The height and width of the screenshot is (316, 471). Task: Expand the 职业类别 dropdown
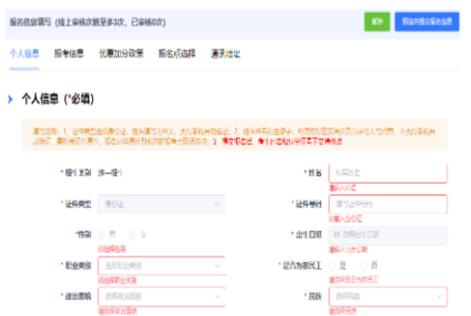(x=161, y=266)
